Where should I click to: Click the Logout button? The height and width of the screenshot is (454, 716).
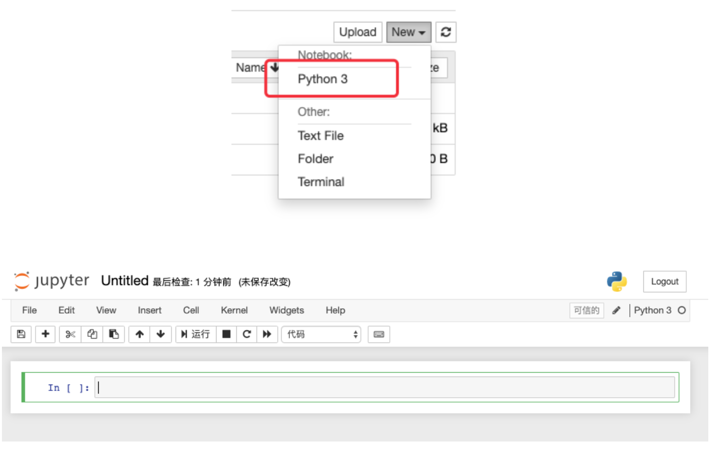[665, 281]
